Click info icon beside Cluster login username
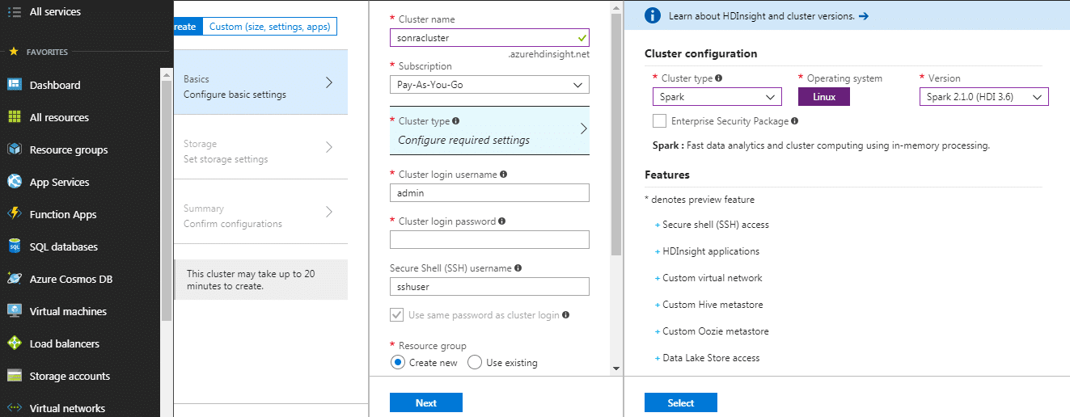Viewport: 1070px width, 417px height. tap(504, 174)
